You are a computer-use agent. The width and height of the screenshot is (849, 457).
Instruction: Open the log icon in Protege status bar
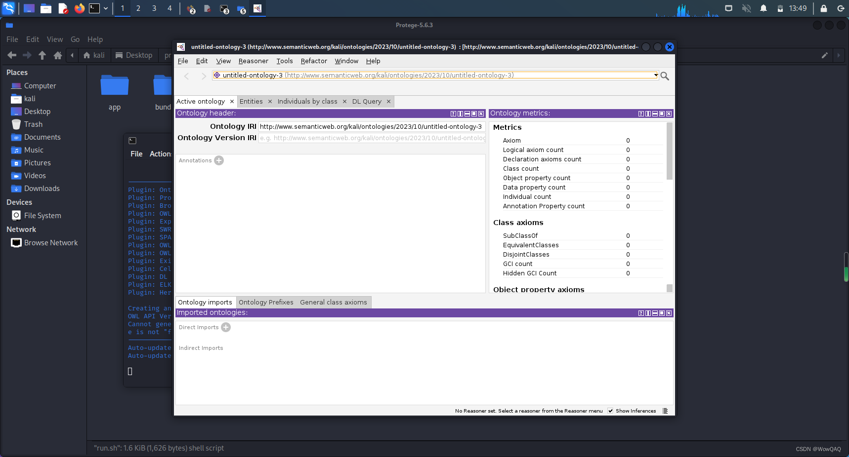(x=665, y=411)
